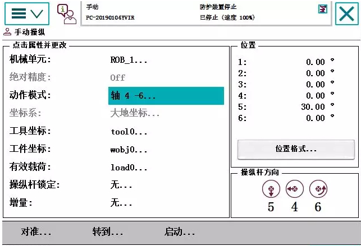Open 工具坐标 tool0 setting

click(x=129, y=132)
